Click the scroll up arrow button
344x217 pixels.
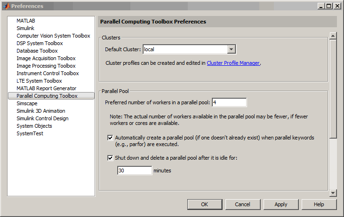coord(333,36)
